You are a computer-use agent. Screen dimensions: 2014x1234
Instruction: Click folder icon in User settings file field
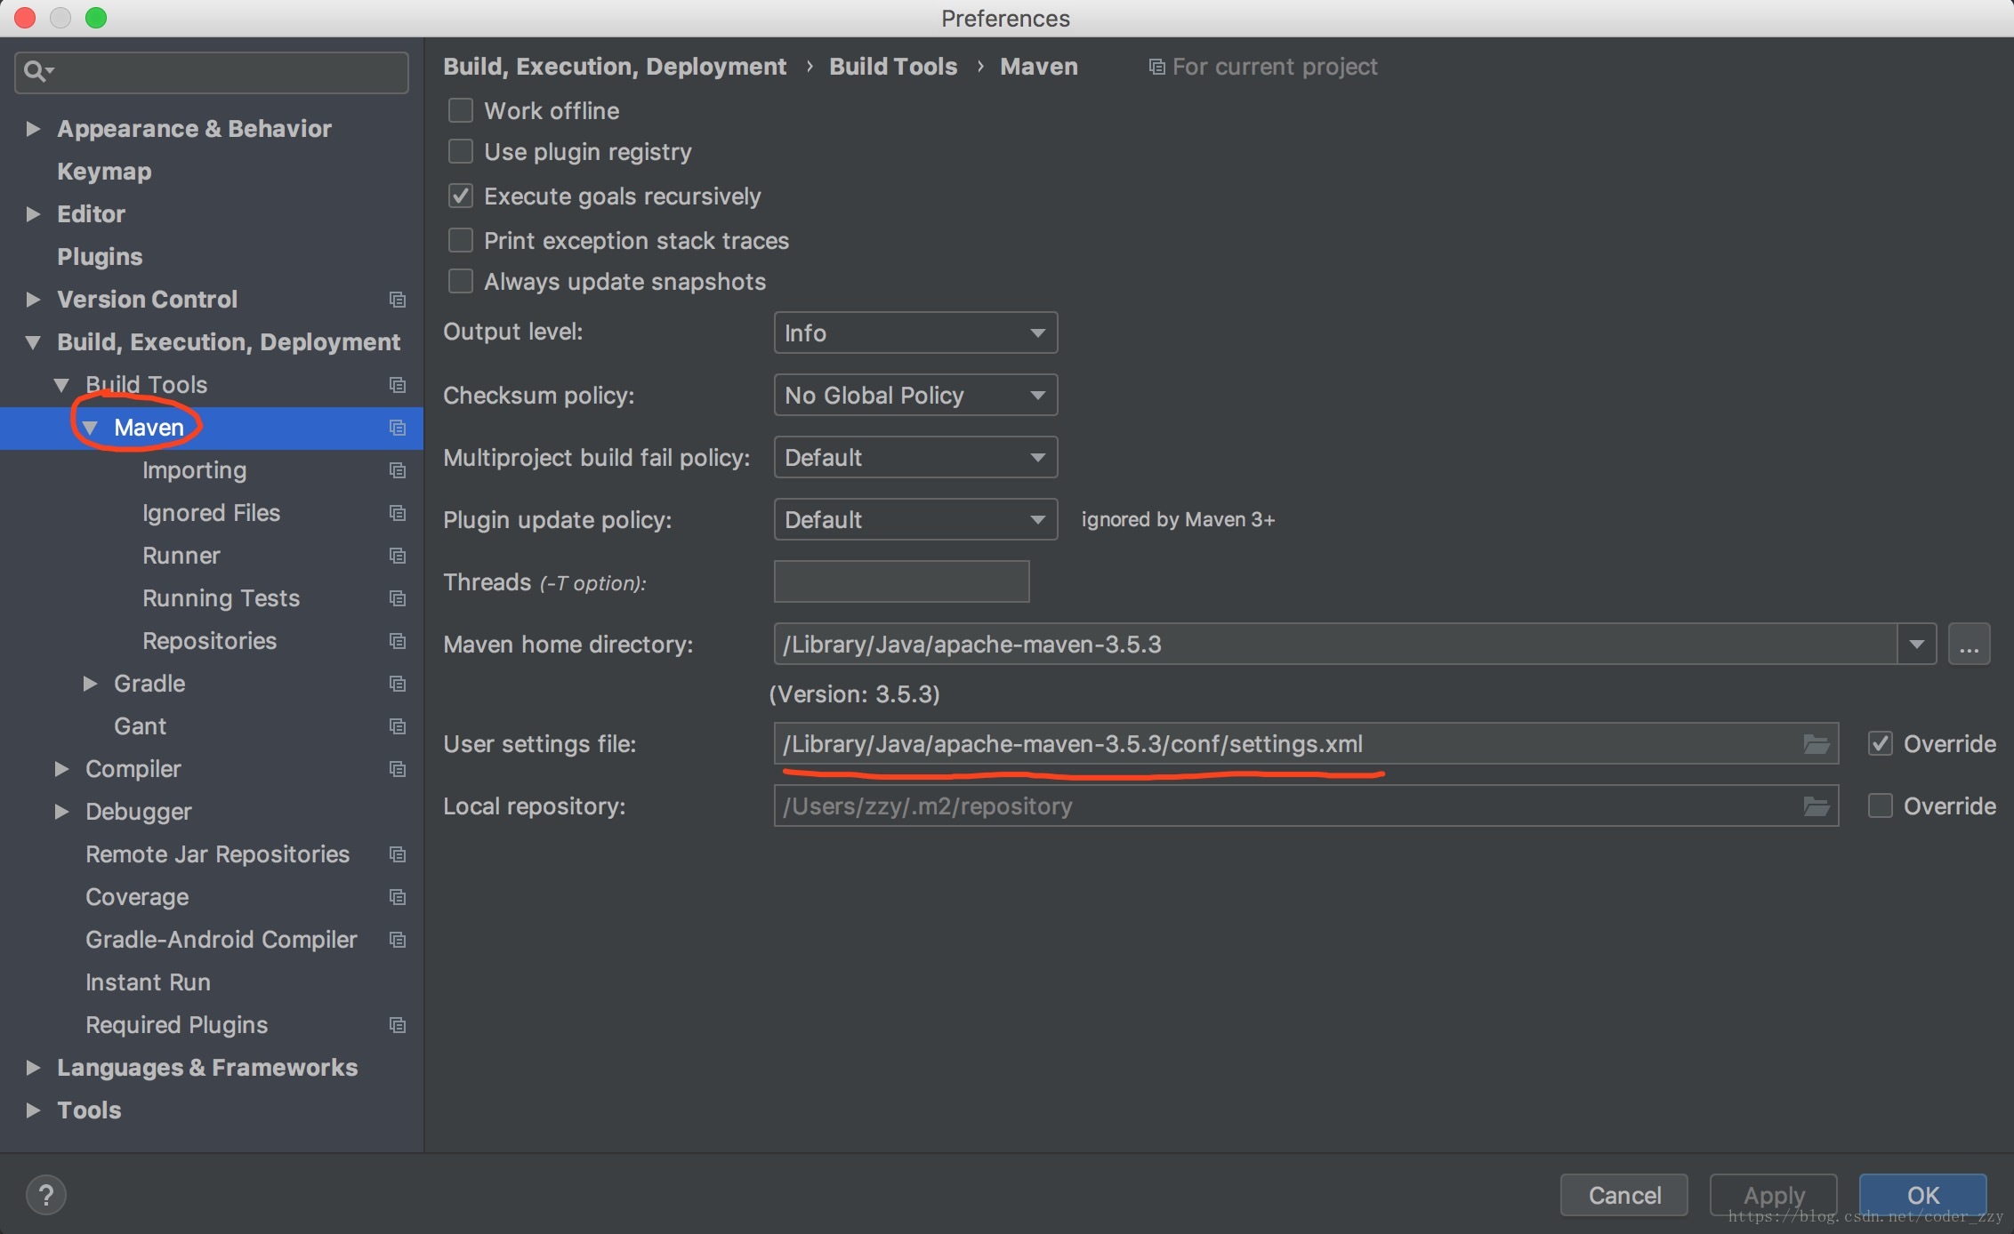point(1816,744)
